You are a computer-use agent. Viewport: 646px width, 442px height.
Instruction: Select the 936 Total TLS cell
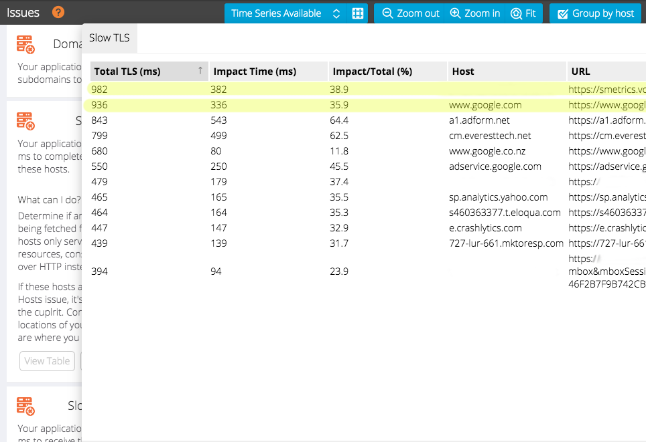point(99,105)
